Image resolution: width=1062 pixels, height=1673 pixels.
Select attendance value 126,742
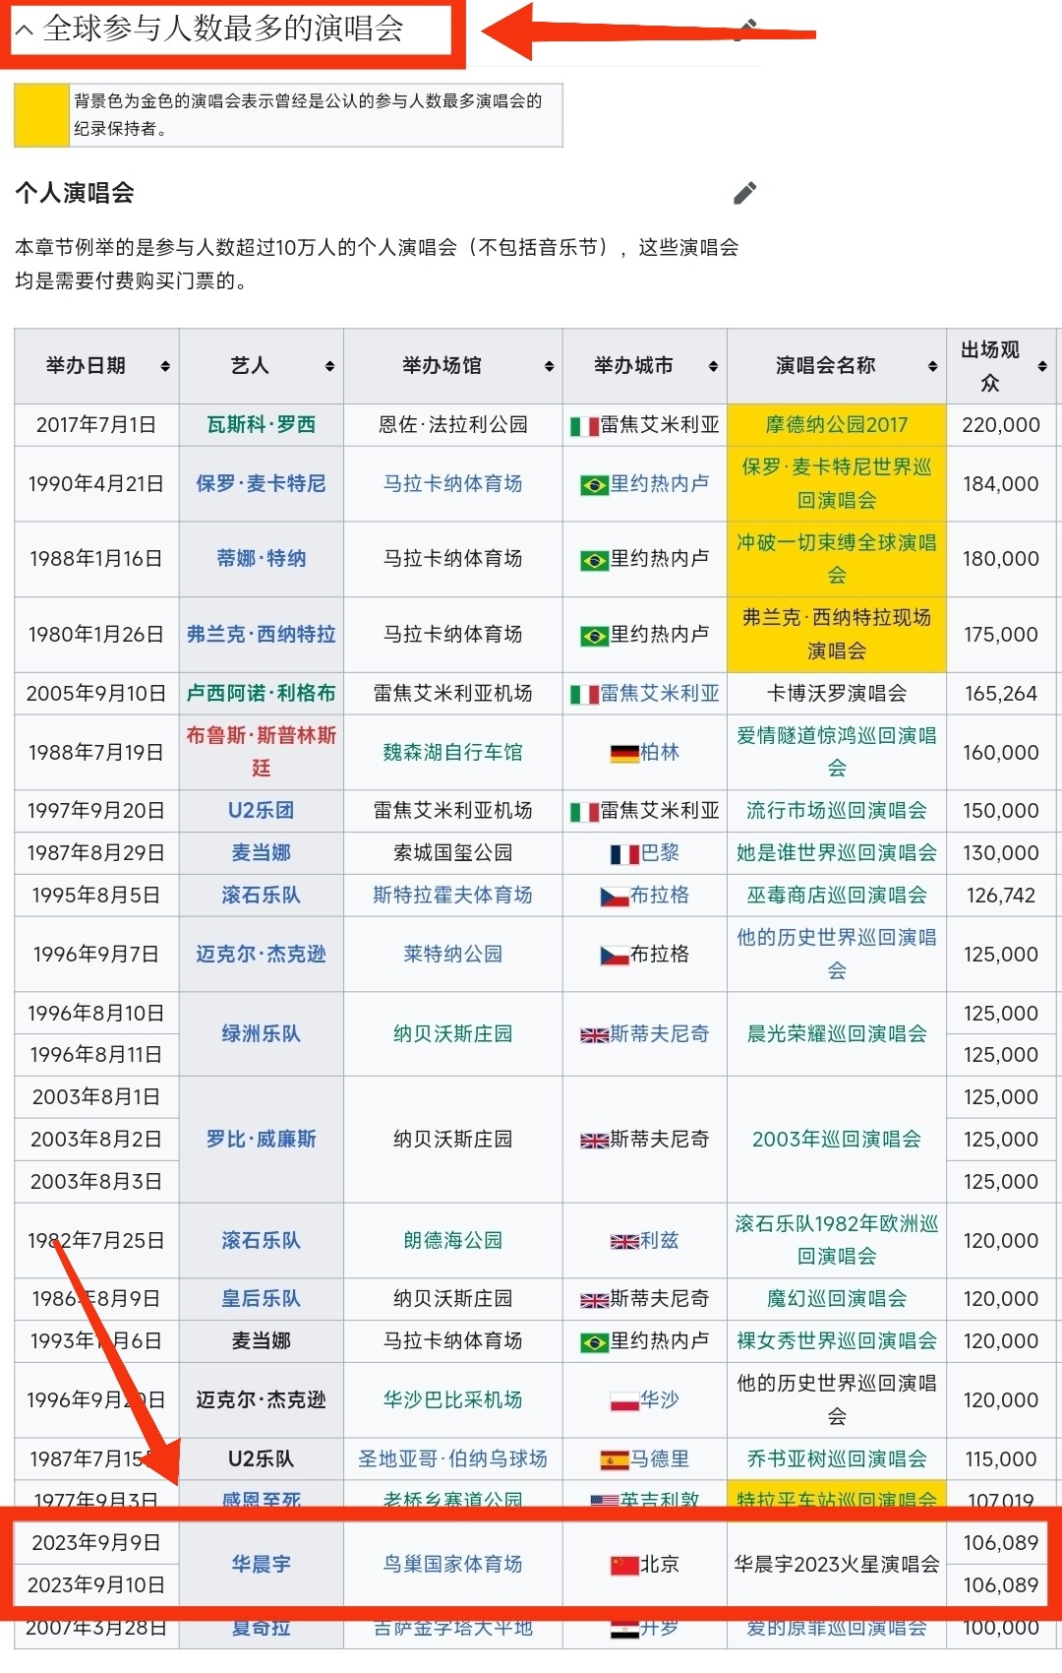click(x=1001, y=896)
